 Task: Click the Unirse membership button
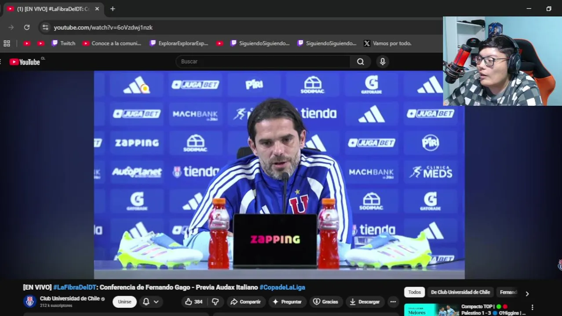point(124,302)
